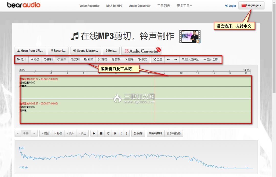This screenshot has height=177, width=276.
Task: Click the 删除 (delete) toolbar button
Action: [129, 59]
